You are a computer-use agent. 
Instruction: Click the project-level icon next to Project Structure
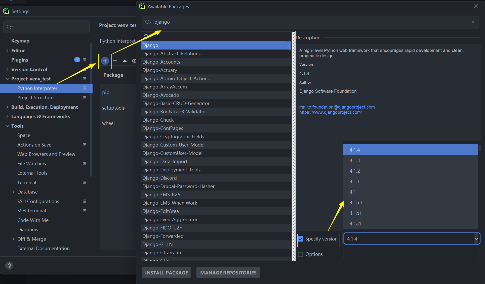coord(85,98)
